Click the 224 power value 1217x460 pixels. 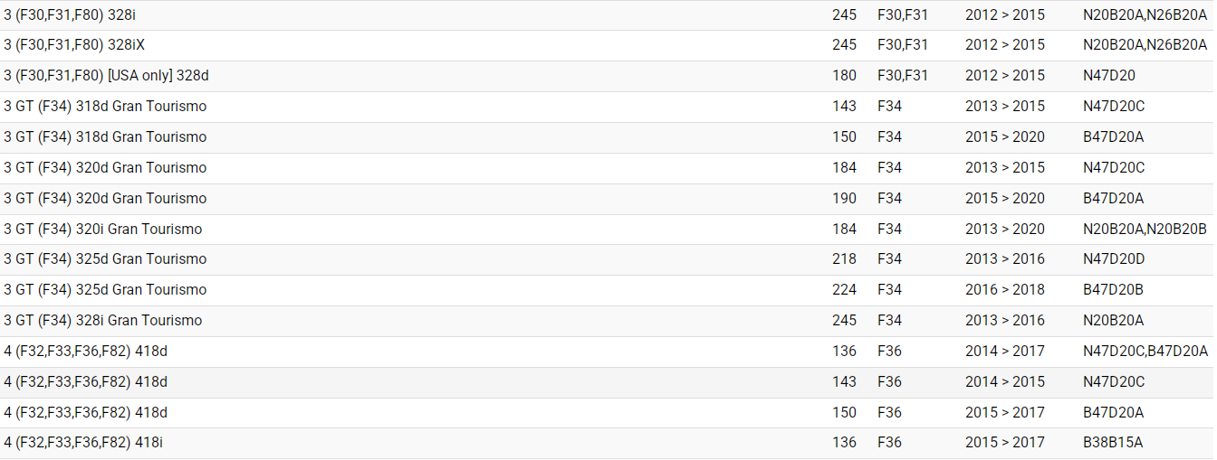(844, 290)
